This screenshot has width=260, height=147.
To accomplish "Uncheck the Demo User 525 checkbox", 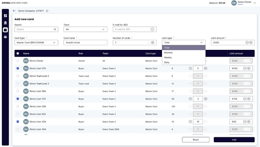I will 18,99.
